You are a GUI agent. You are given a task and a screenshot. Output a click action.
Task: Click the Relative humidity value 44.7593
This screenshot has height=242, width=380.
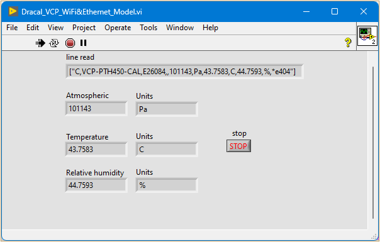click(96, 185)
